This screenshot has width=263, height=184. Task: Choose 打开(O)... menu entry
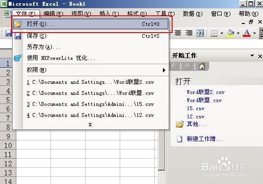(90, 24)
